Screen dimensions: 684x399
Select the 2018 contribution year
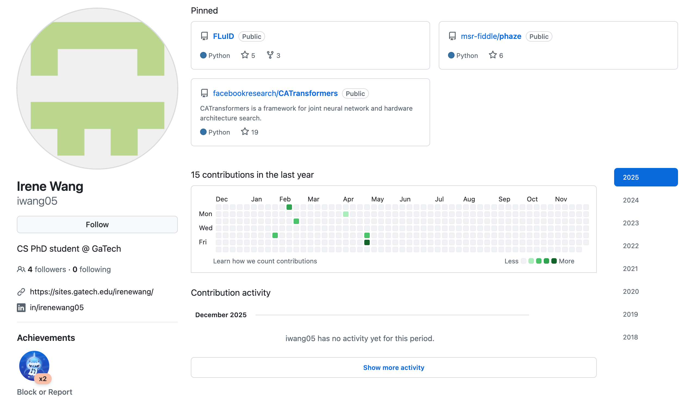coord(630,337)
